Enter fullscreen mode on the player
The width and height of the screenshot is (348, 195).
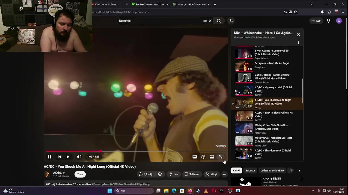(221, 157)
